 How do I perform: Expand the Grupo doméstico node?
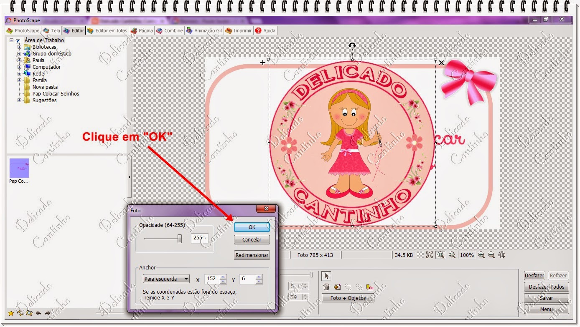(19, 54)
